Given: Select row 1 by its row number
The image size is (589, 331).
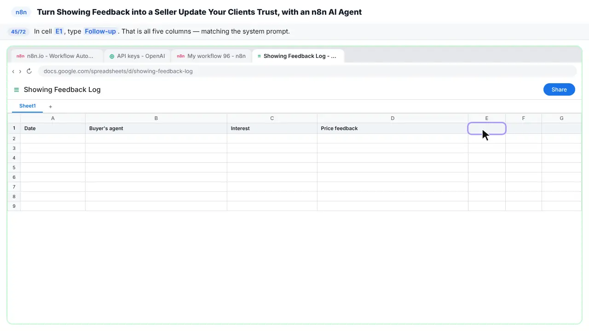Looking at the screenshot, I should 14,129.
